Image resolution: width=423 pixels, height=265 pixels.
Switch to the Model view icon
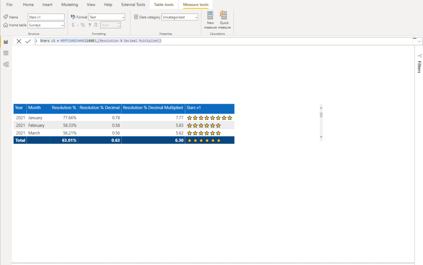click(6, 64)
